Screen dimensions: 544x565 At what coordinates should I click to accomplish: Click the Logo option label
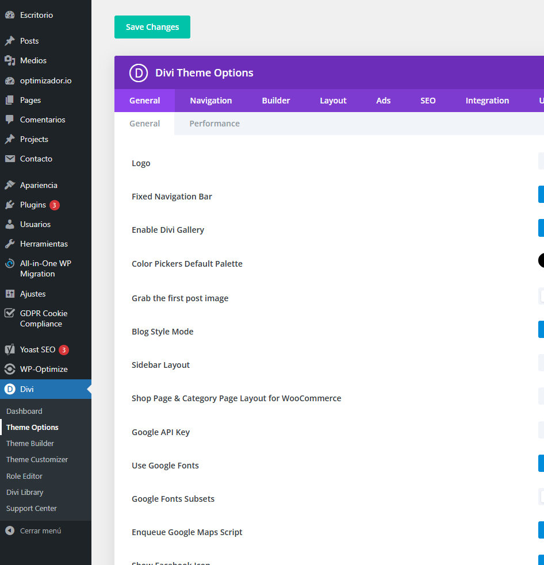coord(141,163)
